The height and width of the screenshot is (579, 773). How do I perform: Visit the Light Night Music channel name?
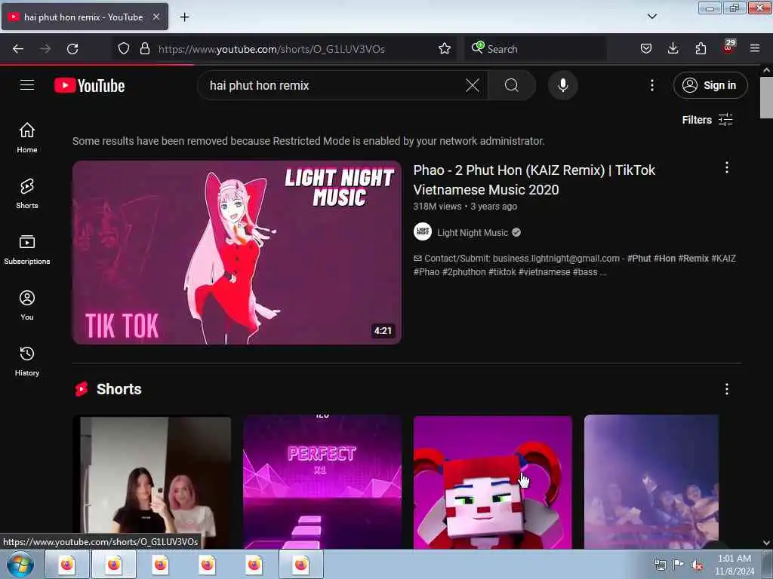pos(473,232)
